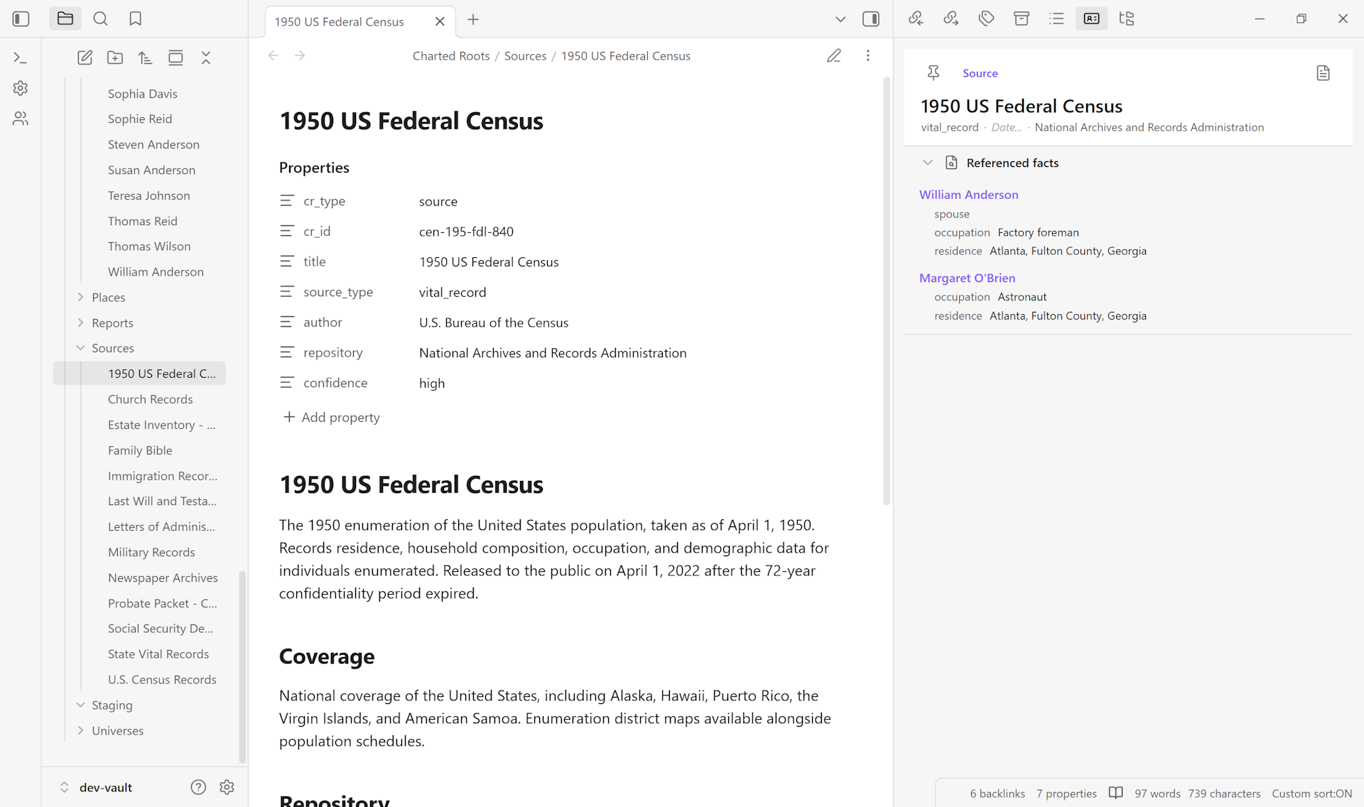Open the dev-vault switcher
1364x807 pixels.
[x=96, y=787]
